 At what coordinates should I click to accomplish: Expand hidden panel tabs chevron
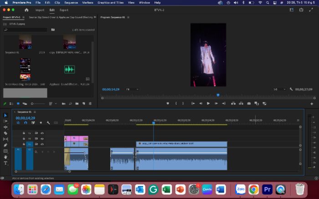coord(95,17)
